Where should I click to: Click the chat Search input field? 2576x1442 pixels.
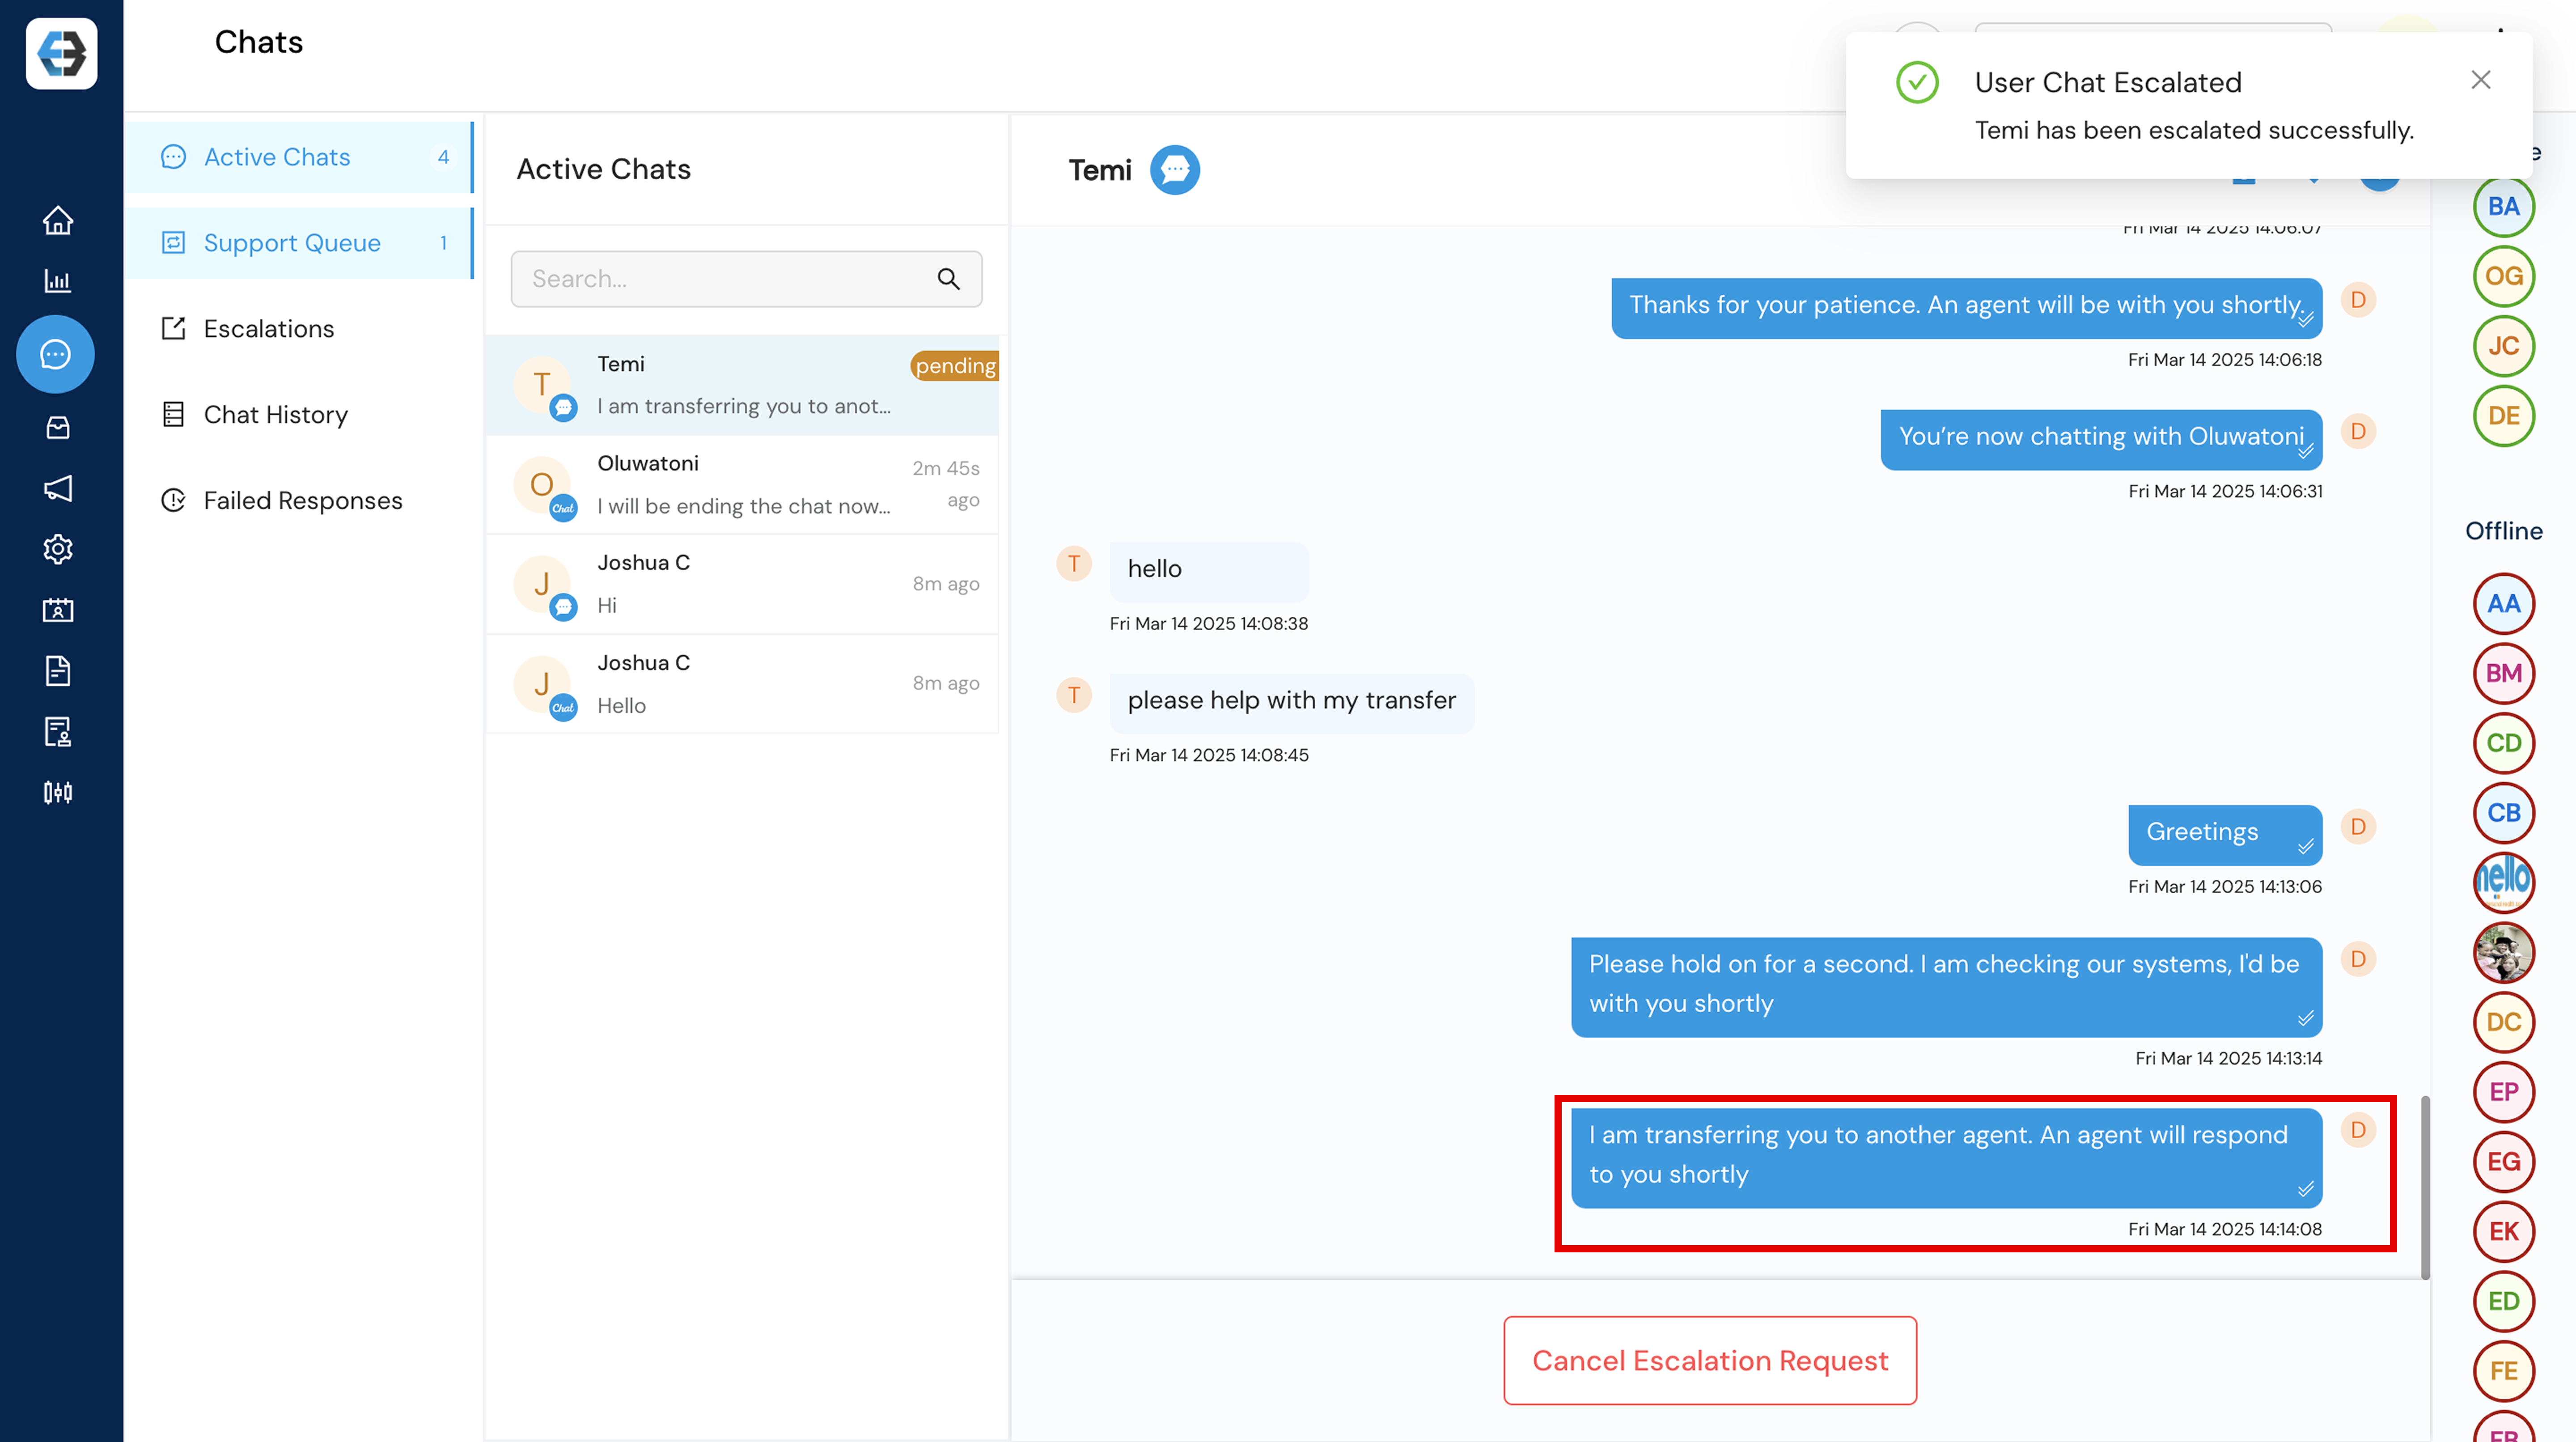coord(746,279)
